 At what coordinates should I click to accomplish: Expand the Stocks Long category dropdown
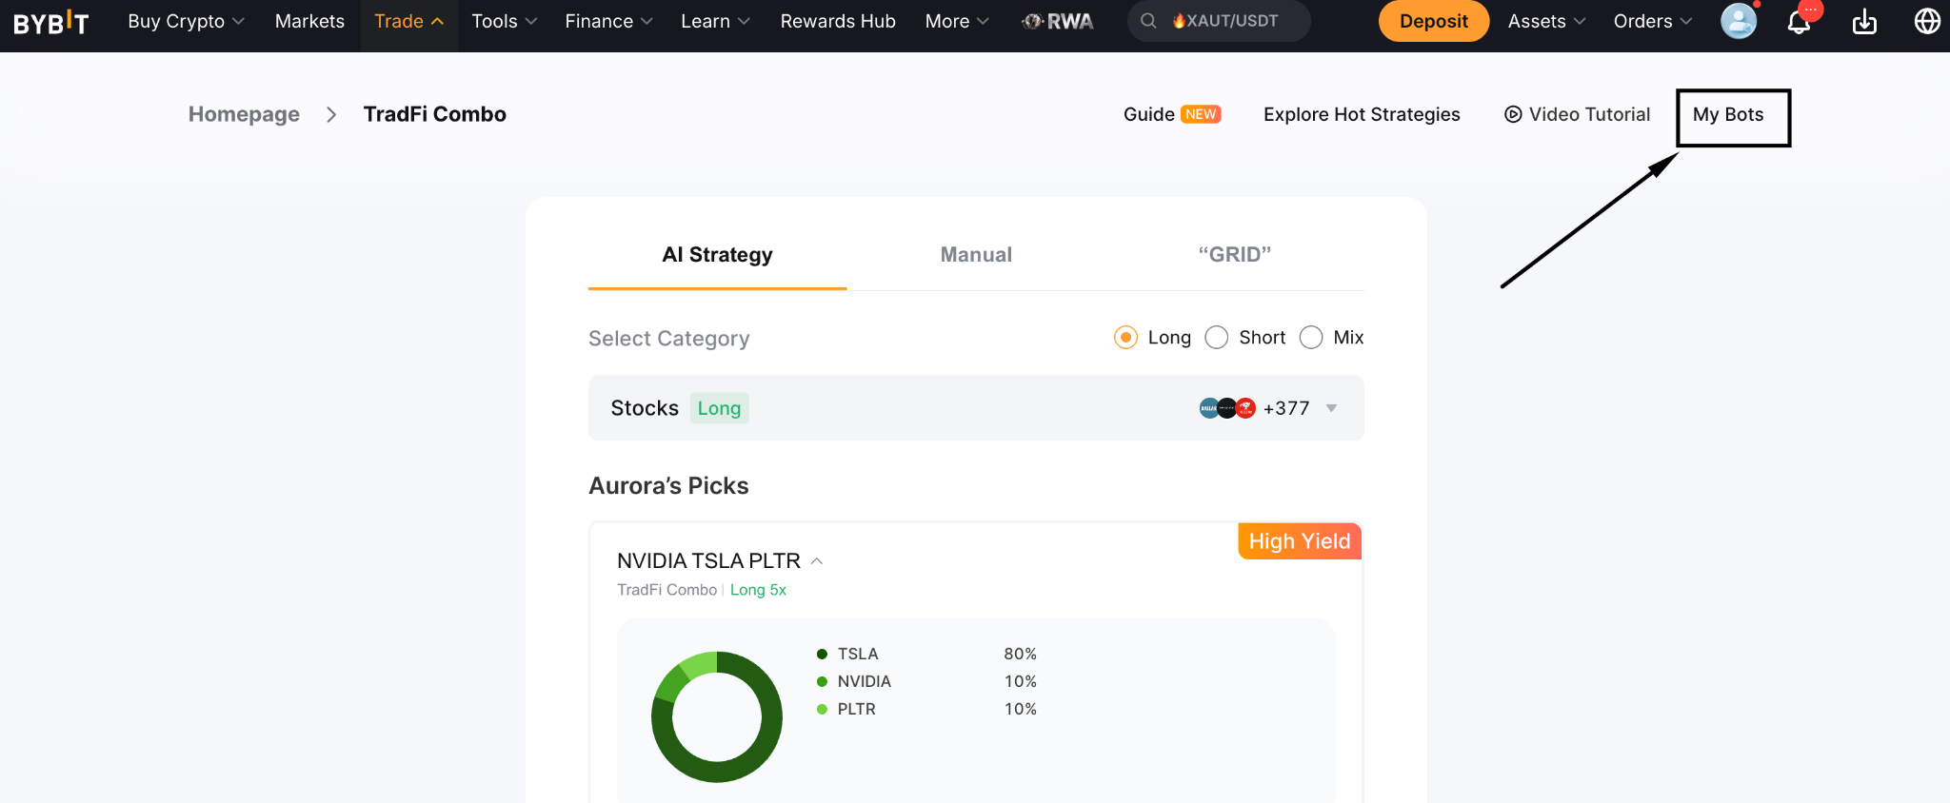(x=976, y=408)
